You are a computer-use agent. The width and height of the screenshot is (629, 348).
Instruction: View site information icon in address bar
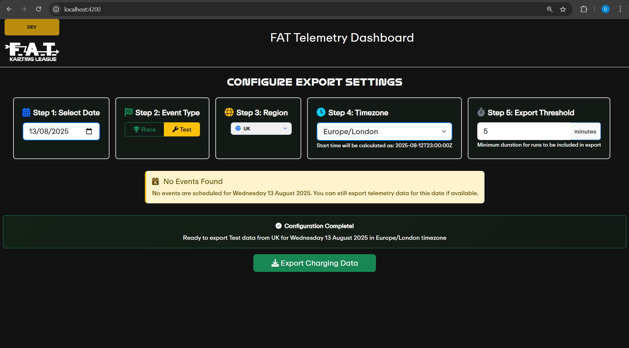coord(56,9)
